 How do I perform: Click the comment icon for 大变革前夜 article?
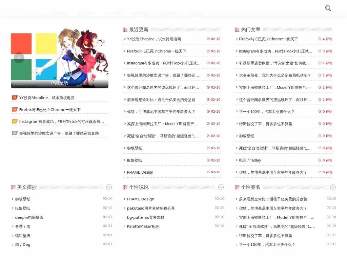coord(320,75)
